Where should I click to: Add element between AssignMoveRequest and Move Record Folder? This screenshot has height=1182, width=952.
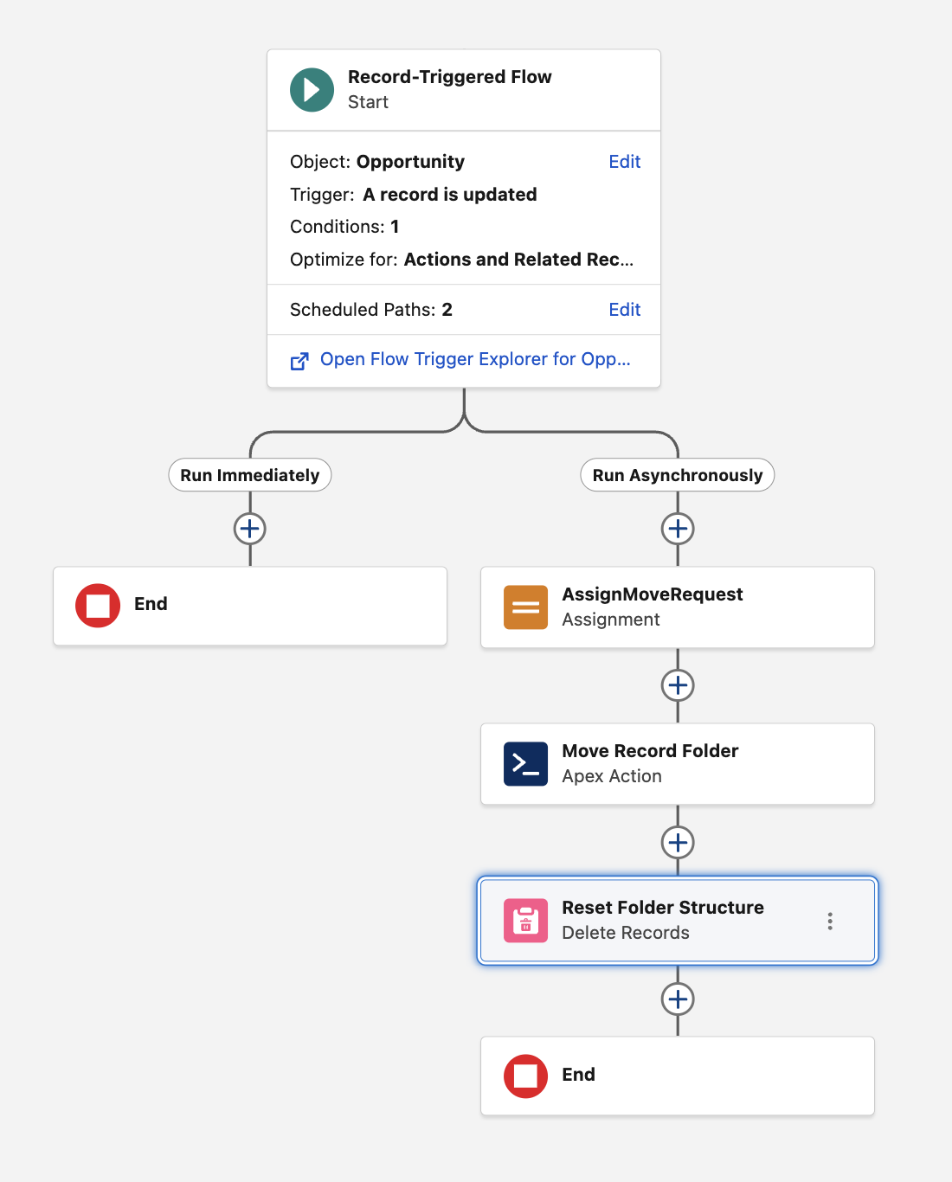[678, 685]
